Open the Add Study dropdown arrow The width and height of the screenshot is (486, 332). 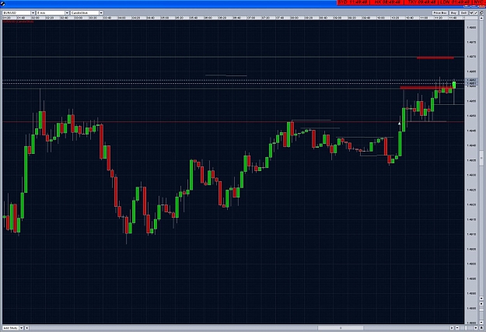tap(22, 327)
